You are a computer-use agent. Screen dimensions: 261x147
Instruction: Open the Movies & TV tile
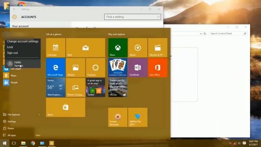[158, 48]
